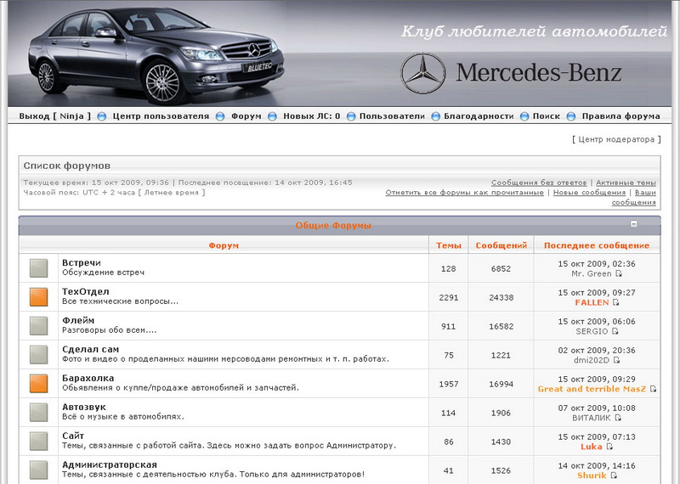Open the ТехОтдел forum
Image resolution: width=680 pixels, height=484 pixels.
[86, 291]
